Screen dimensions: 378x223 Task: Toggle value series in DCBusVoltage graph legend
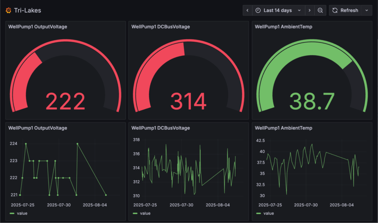tap(145, 213)
